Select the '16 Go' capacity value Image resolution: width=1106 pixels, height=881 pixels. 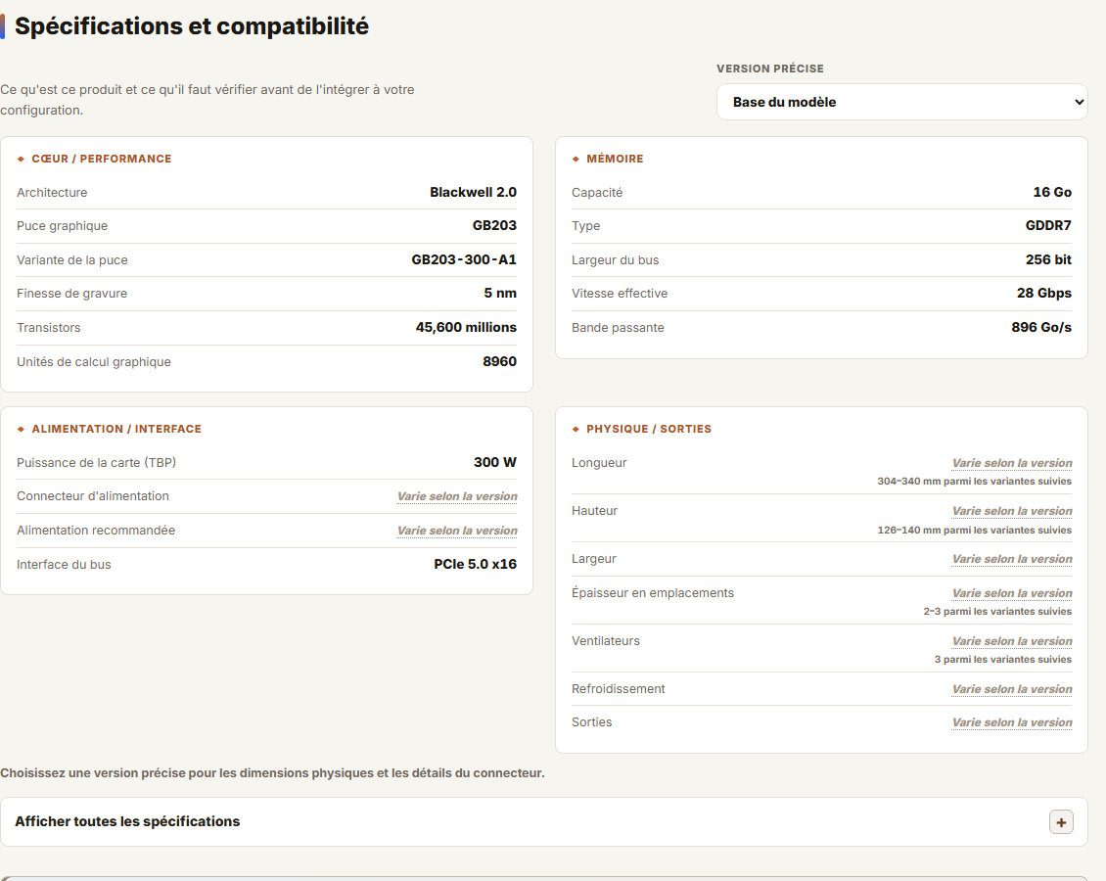point(1052,193)
